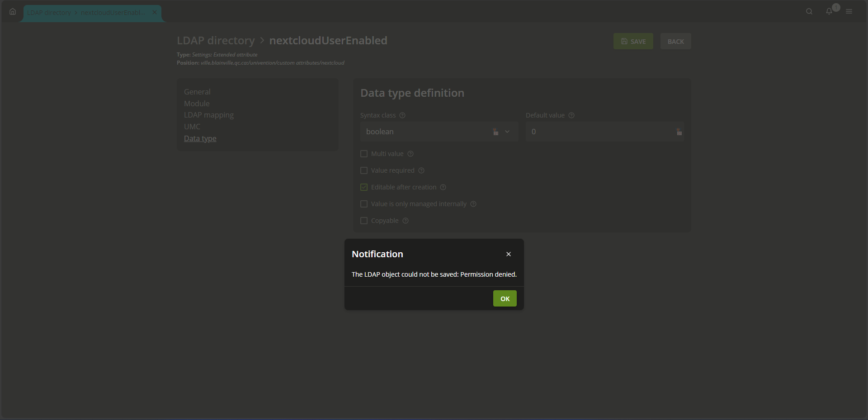Click OK in the Notification dialog
Screen dimensions: 868x420
(x=505, y=298)
